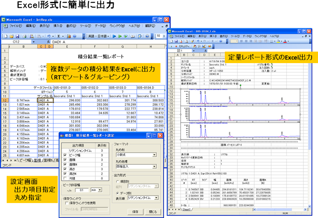
Task: Click Borders icon in 005-0104_1.xls toolbar
Action: click(x=272, y=41)
